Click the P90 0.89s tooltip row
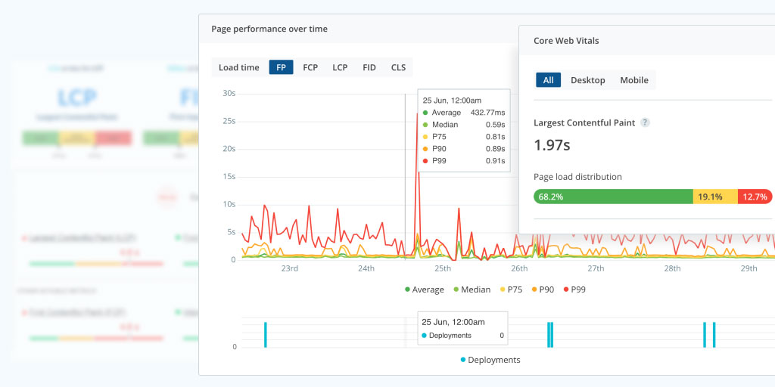 point(464,149)
